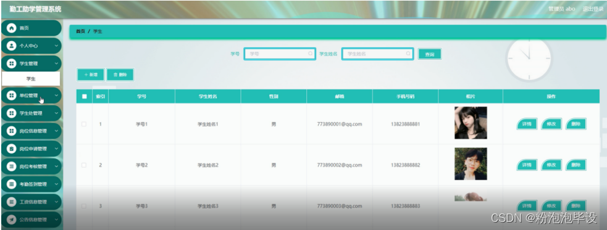Click the home icon beside 首页
Screen dimensions: 607x230
[x=12, y=28]
